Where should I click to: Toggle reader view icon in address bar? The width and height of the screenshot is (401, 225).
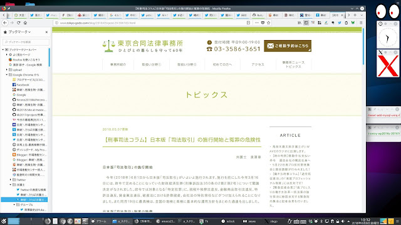[248, 22]
